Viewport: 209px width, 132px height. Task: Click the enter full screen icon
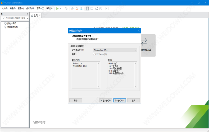tap(96, 9)
